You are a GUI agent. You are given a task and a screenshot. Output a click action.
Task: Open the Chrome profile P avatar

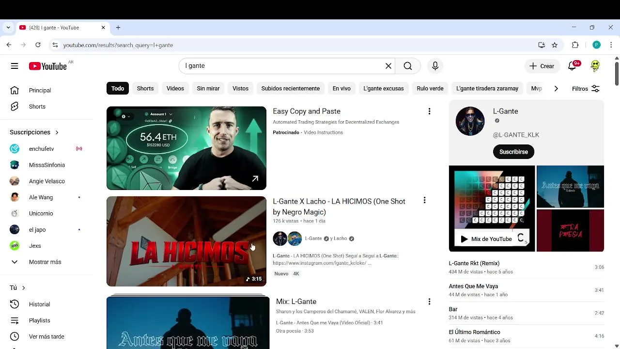pos(596,45)
